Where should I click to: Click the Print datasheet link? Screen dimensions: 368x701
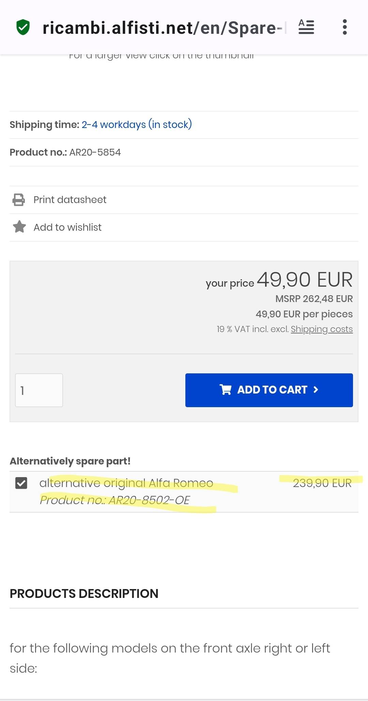70,200
